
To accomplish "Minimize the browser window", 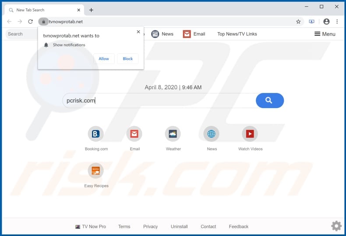I will tap(307, 7).
